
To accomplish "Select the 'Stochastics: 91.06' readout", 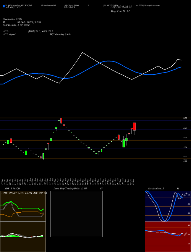I will tap(13, 19).
